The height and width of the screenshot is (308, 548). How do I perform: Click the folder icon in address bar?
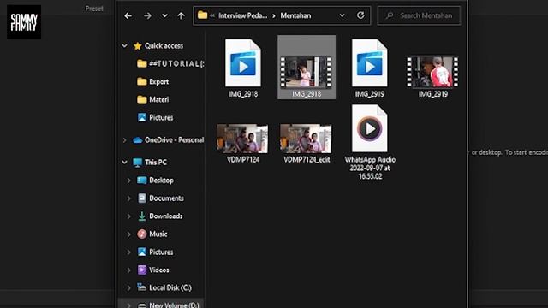(x=202, y=15)
